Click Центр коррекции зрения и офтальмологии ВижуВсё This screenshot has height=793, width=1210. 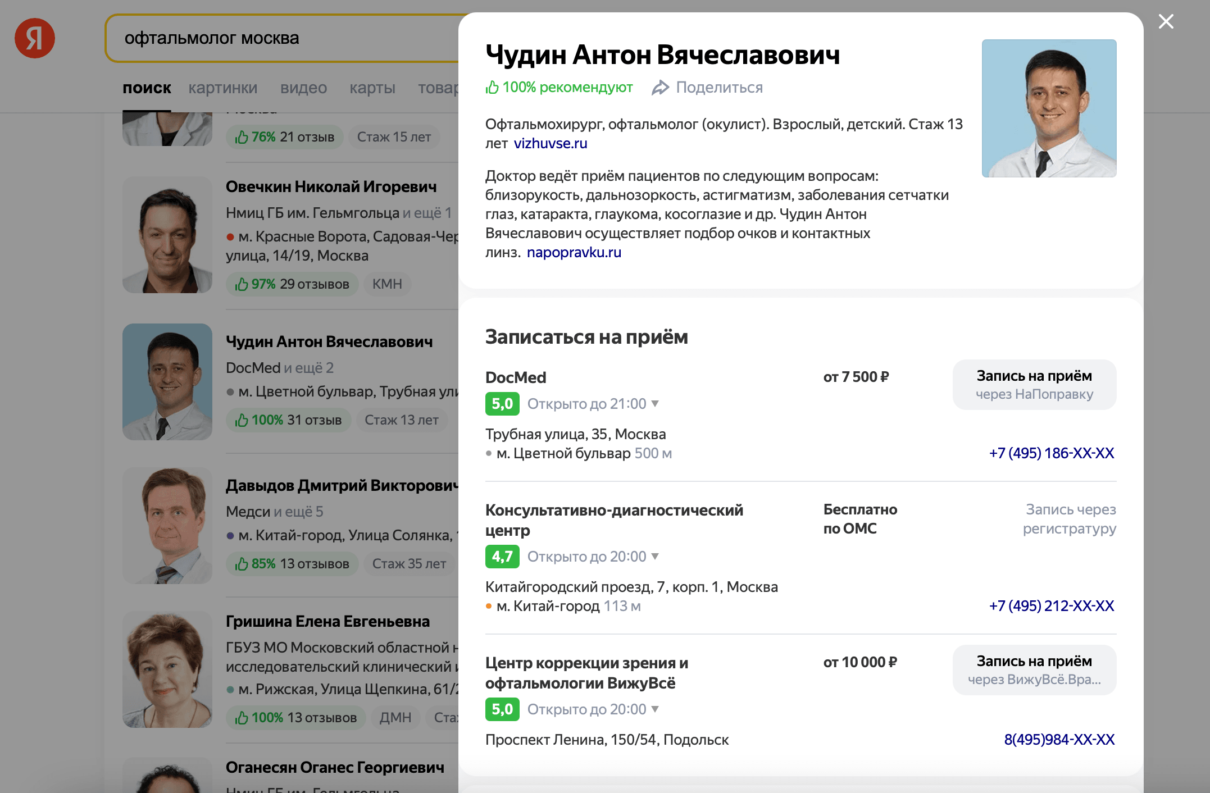586,673
